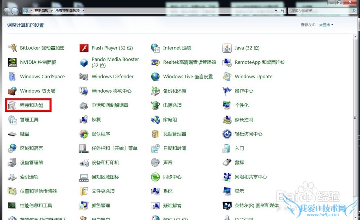Open the 大图标 view mode dropdown

tap(326, 25)
